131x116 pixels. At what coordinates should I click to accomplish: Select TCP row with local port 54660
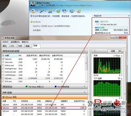click(x=44, y=111)
